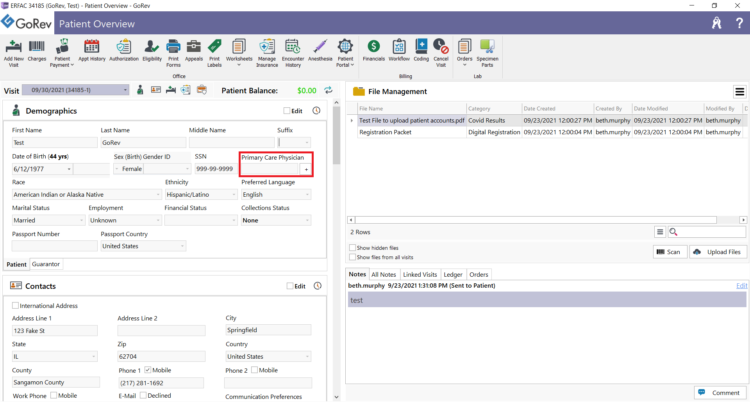
Task: Open the Orders tab below files
Action: 479,274
